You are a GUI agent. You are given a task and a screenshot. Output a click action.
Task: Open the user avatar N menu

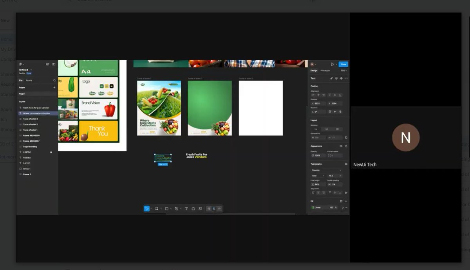(312, 64)
